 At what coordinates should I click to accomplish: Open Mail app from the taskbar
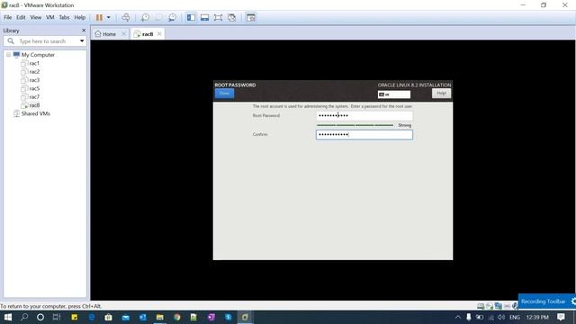[x=126, y=317]
